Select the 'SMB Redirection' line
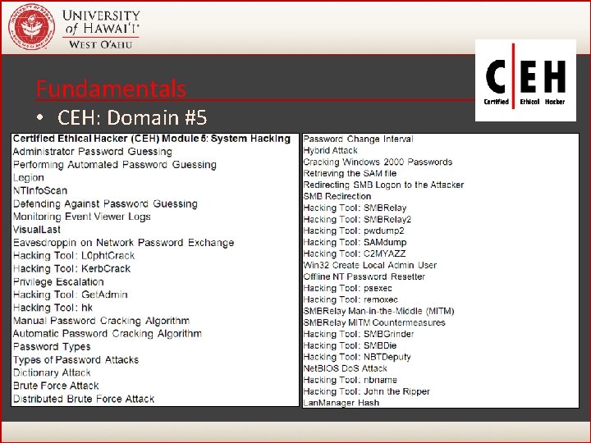This screenshot has width=591, height=443. click(x=337, y=196)
